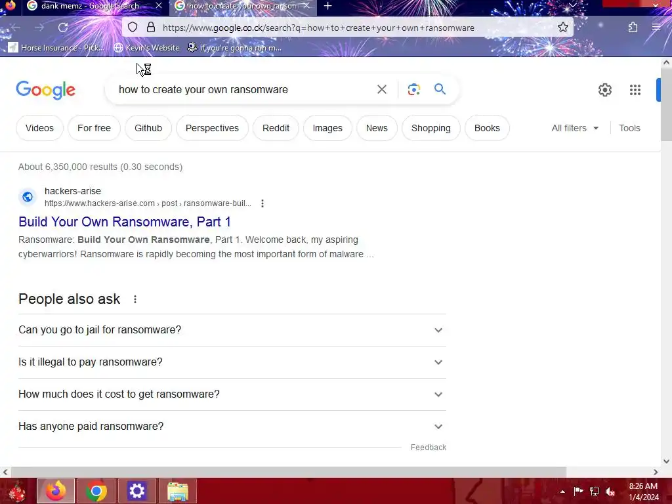672x504 pixels.
Task: Click the Start button ornament icon
Action: tap(16, 491)
